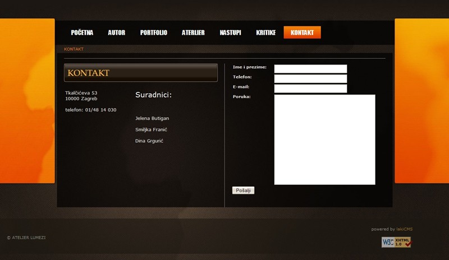The width and height of the screenshot is (449, 260).
Task: Click inside the Poruka message textarea
Action: (325, 140)
